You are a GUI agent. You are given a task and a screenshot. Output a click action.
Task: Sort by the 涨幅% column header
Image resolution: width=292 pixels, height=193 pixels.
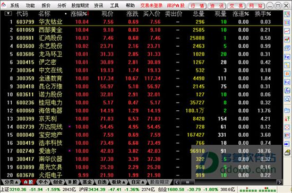click(x=79, y=14)
